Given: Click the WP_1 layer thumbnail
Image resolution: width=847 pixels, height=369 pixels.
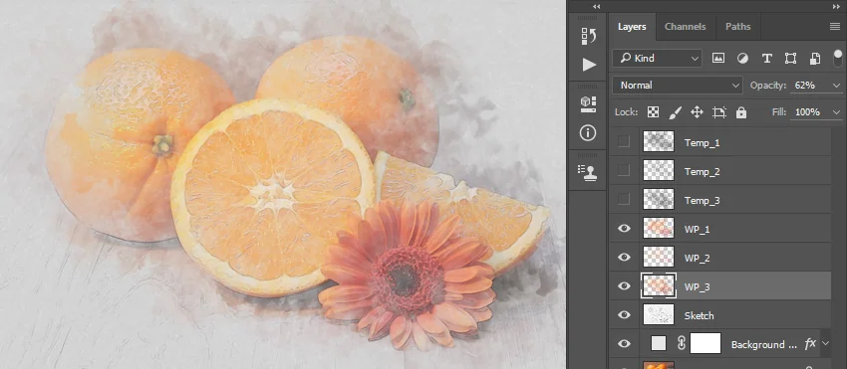Looking at the screenshot, I should coord(659,228).
